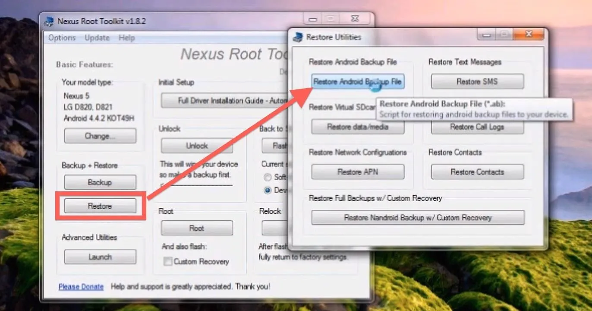The width and height of the screenshot is (592, 311).
Task: Click the Restore Contacts button
Action: pos(477,172)
